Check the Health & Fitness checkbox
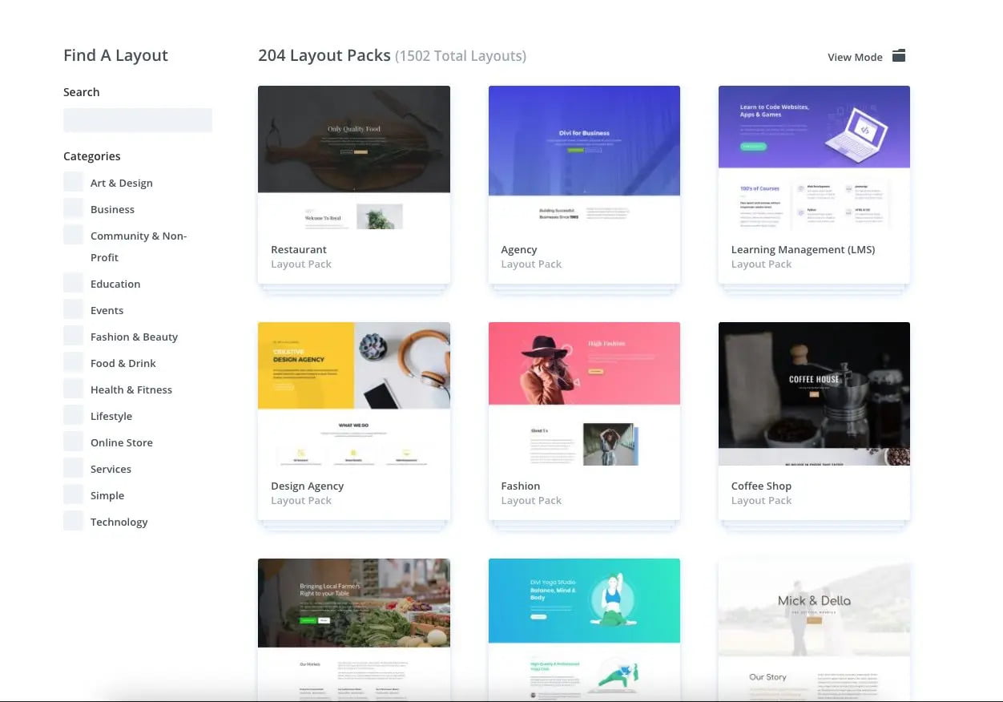Viewport: 1003px width, 702px height. click(73, 389)
